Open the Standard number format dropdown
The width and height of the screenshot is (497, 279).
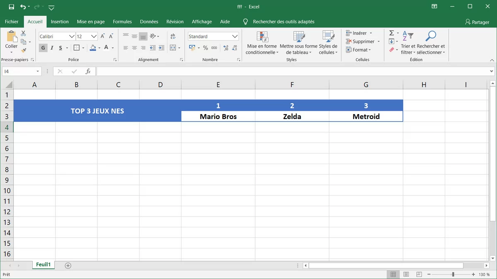pos(235,36)
